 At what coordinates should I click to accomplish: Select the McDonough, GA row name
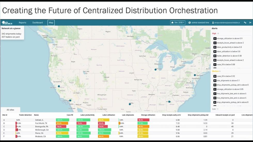pos(42,130)
